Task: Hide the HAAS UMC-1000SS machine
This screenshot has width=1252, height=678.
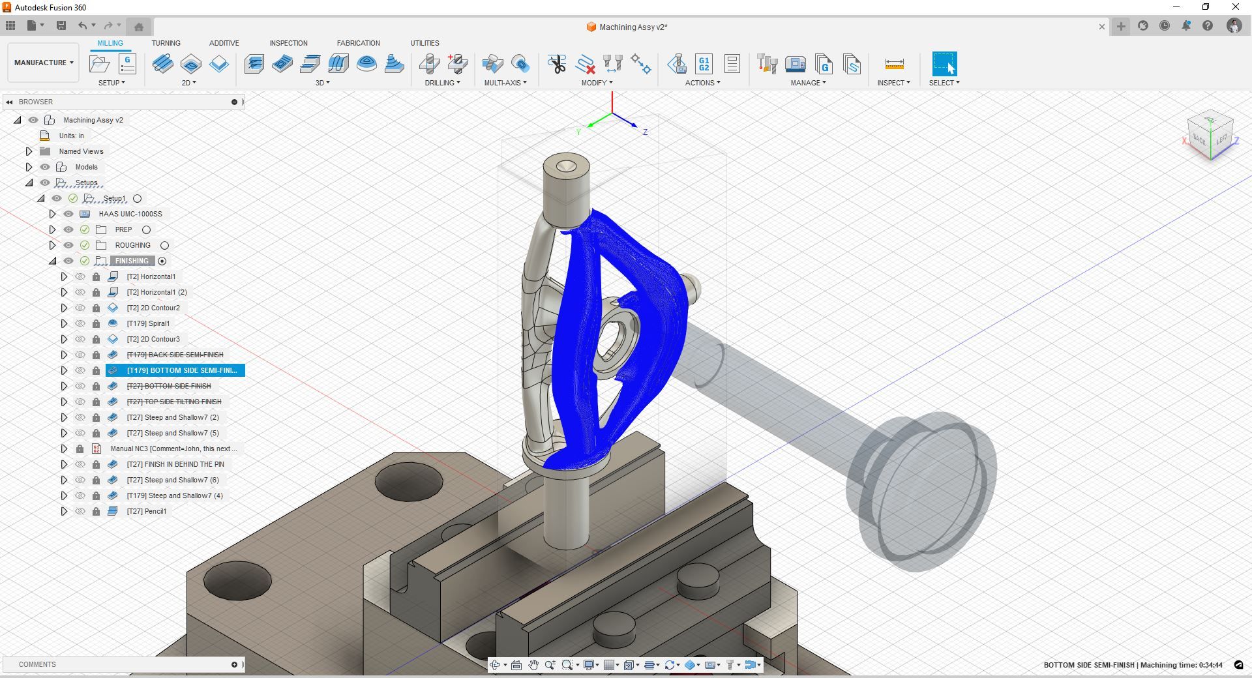Action: [68, 214]
